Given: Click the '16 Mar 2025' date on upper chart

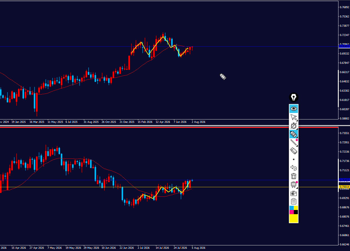Looking at the screenshot, I should point(37,122).
